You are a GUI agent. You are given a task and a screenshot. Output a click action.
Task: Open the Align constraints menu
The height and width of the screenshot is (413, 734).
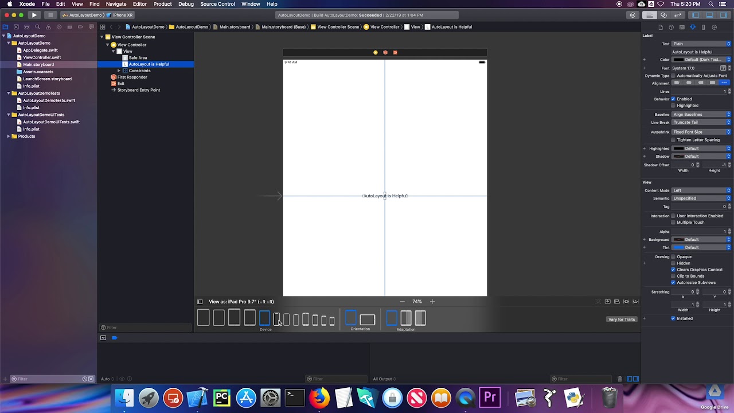click(617, 302)
